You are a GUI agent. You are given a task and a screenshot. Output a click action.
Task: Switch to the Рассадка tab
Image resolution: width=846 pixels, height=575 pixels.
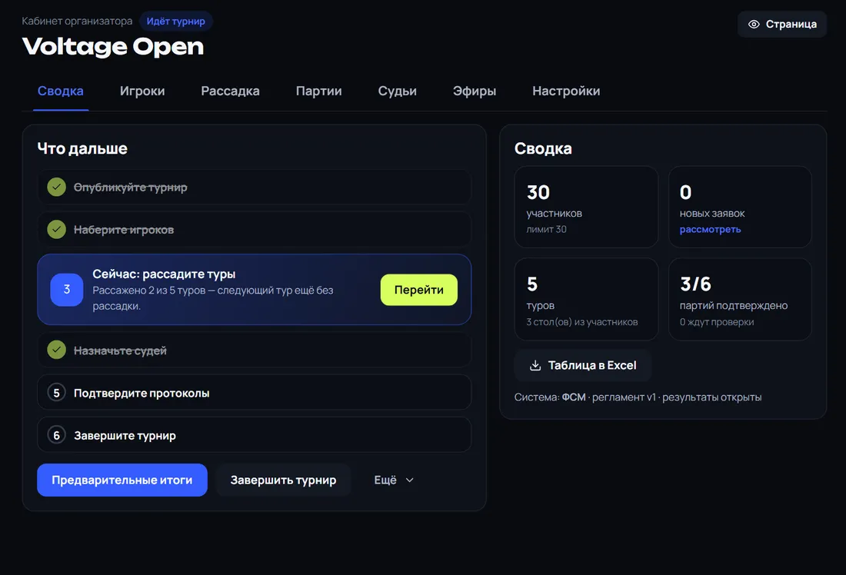tap(231, 91)
